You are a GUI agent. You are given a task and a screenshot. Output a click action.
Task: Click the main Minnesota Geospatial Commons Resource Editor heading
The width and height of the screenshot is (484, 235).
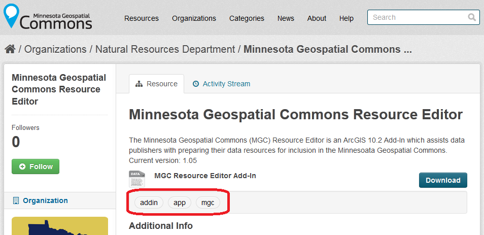click(x=296, y=115)
